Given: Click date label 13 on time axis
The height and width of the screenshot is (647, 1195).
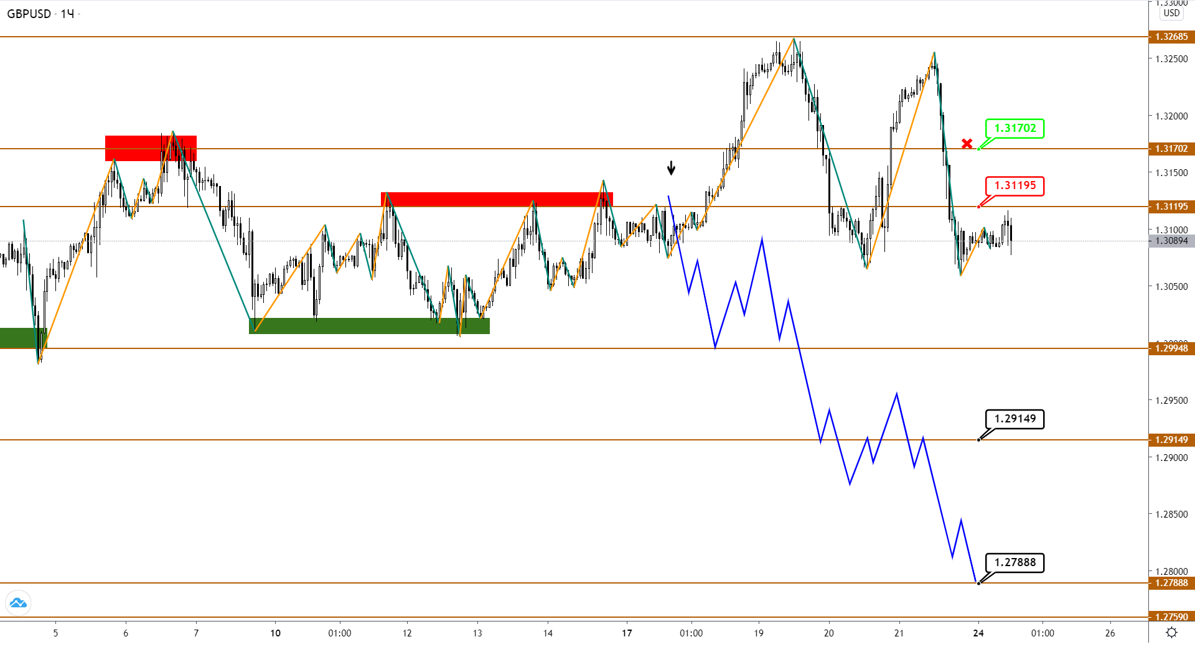Looking at the screenshot, I should tap(477, 633).
